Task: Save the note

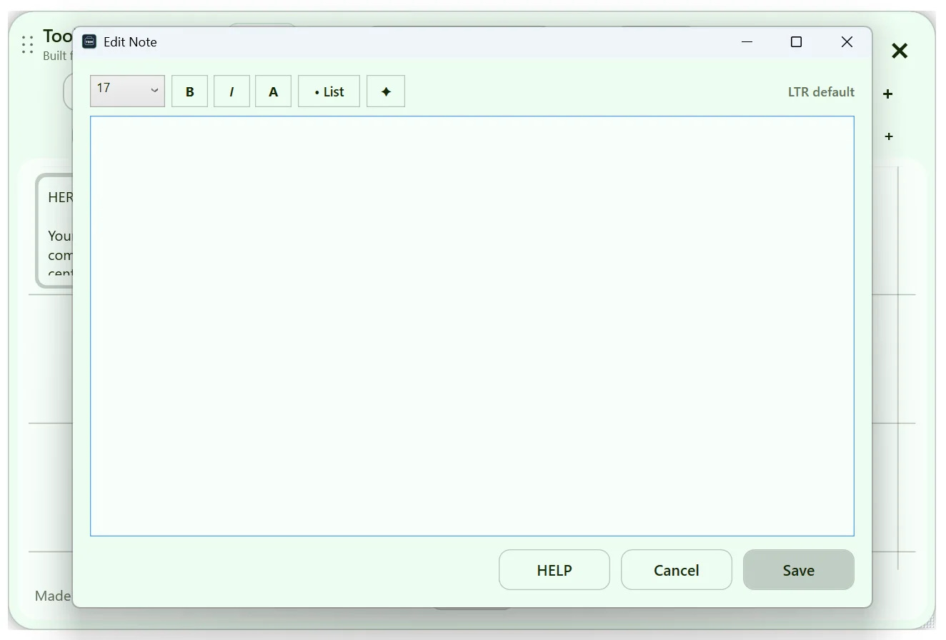Action: 799,570
